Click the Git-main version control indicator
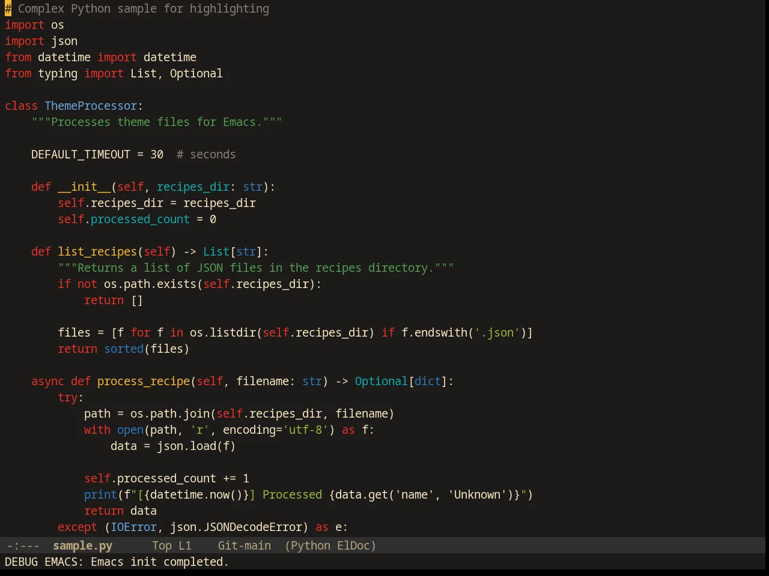This screenshot has width=769, height=576. click(244, 545)
